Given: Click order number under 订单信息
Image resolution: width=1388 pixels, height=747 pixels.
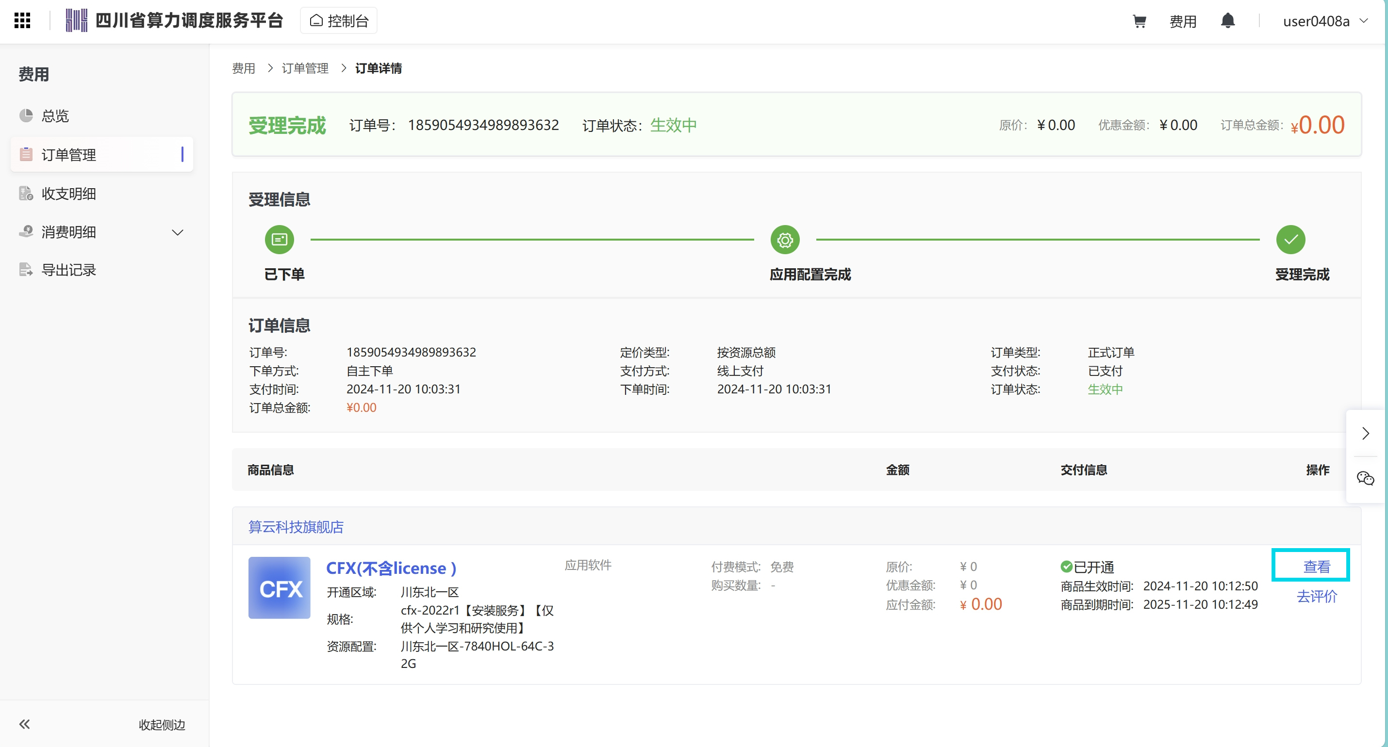Looking at the screenshot, I should [x=411, y=352].
